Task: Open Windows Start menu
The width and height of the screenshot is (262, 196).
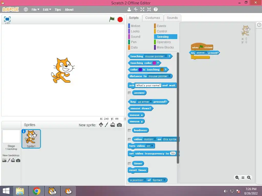Action: coord(6,191)
